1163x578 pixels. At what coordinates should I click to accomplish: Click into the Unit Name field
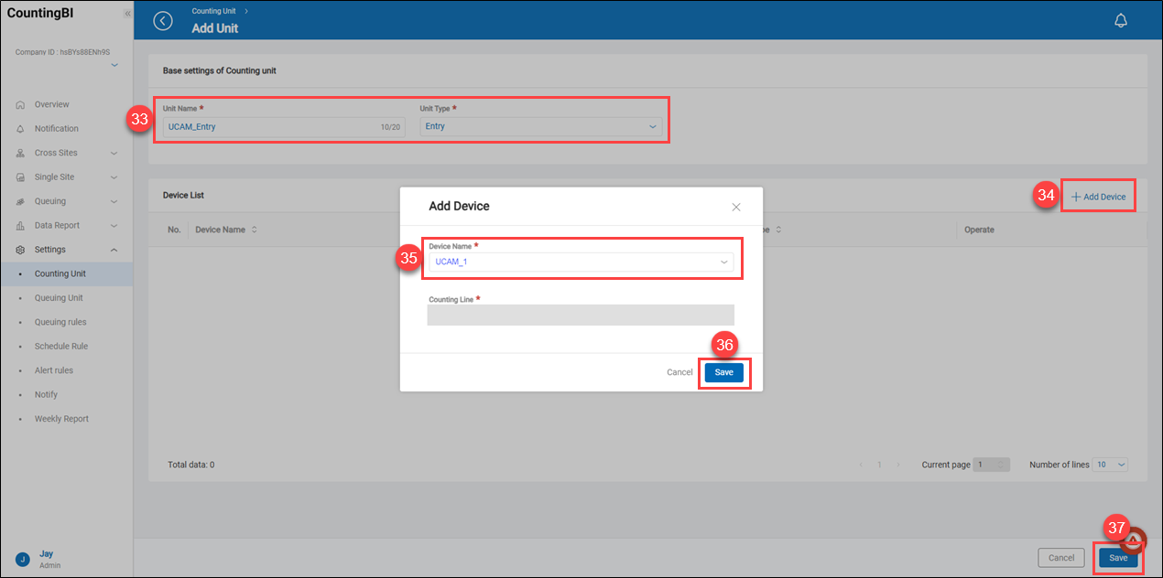pos(270,126)
